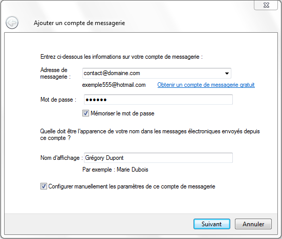Click the 'Entrez ci-dessous les informations' instruction text
This screenshot has height=239, width=282.
(122, 57)
